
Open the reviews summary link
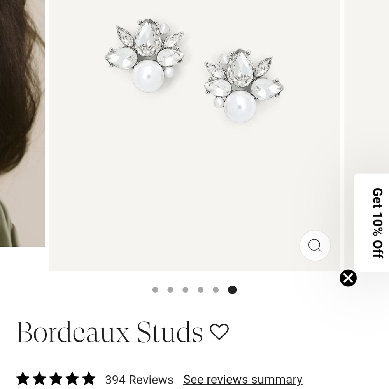242,379
